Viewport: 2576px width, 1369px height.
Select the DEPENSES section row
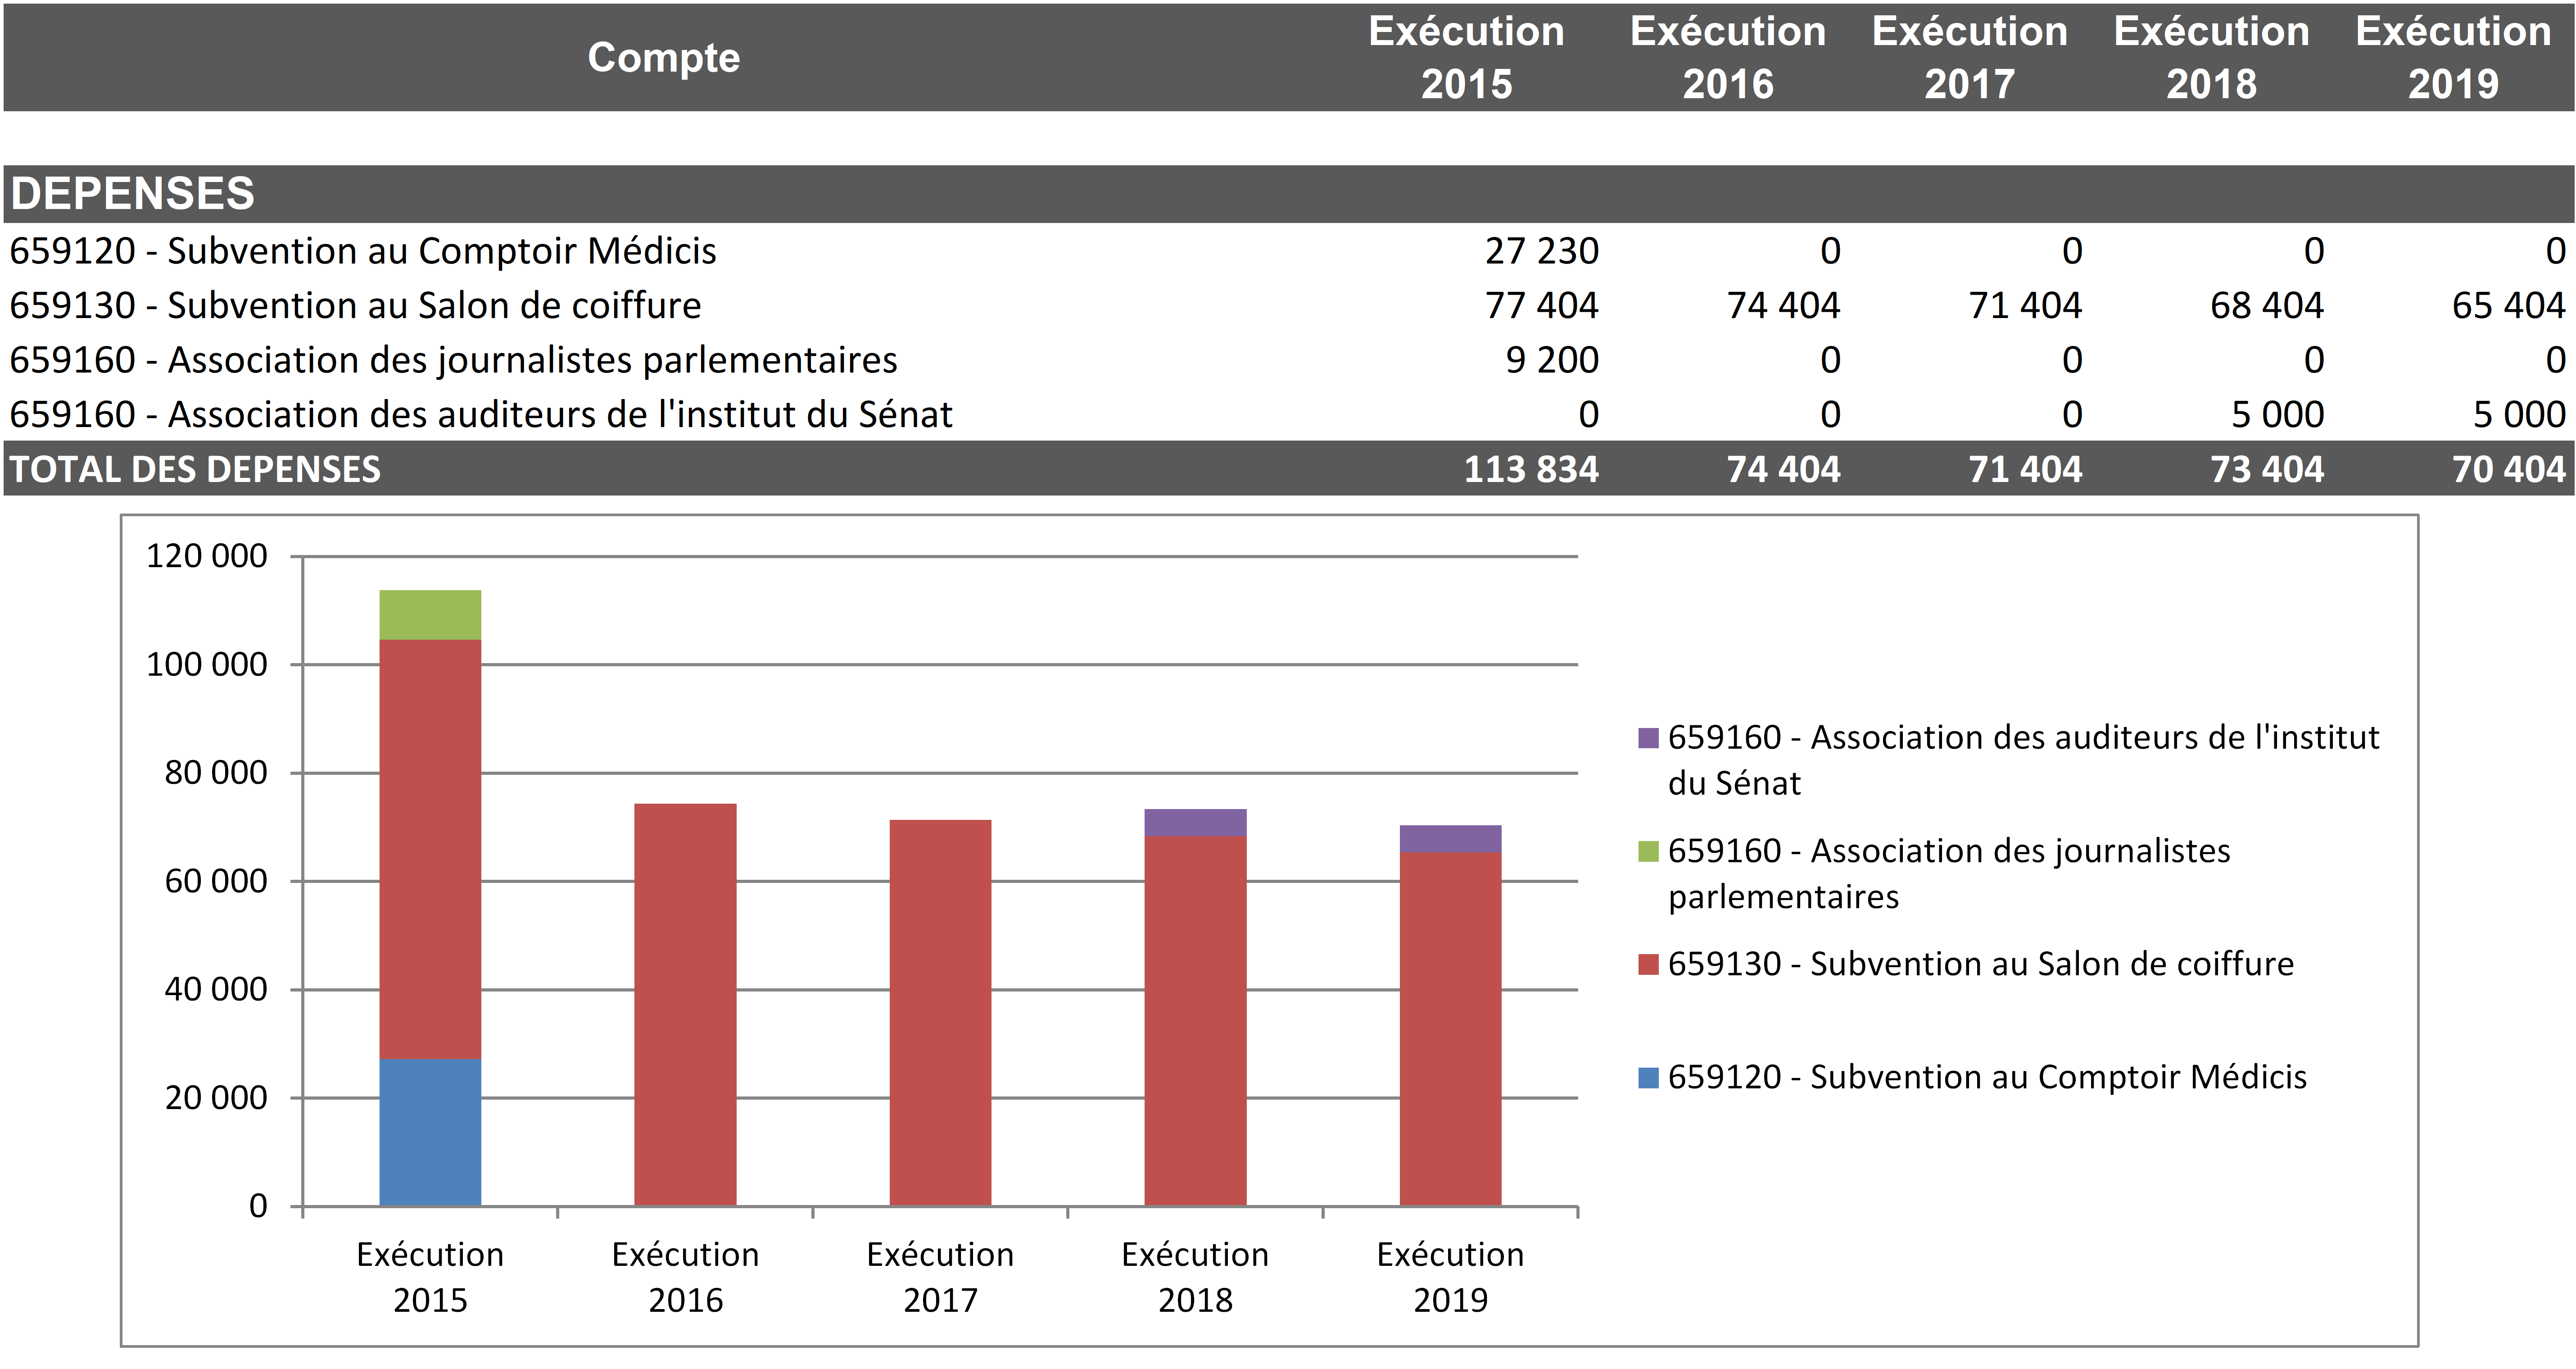tap(133, 193)
